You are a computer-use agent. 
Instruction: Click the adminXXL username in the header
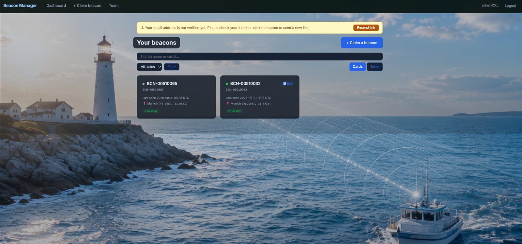[490, 6]
